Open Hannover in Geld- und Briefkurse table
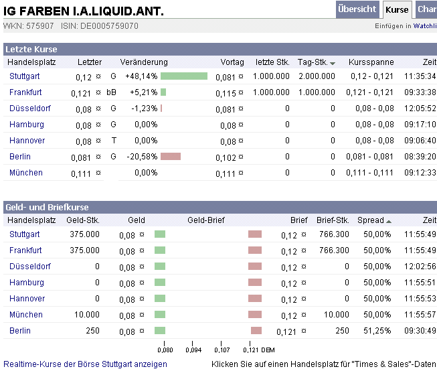437x369 pixels. click(27, 299)
